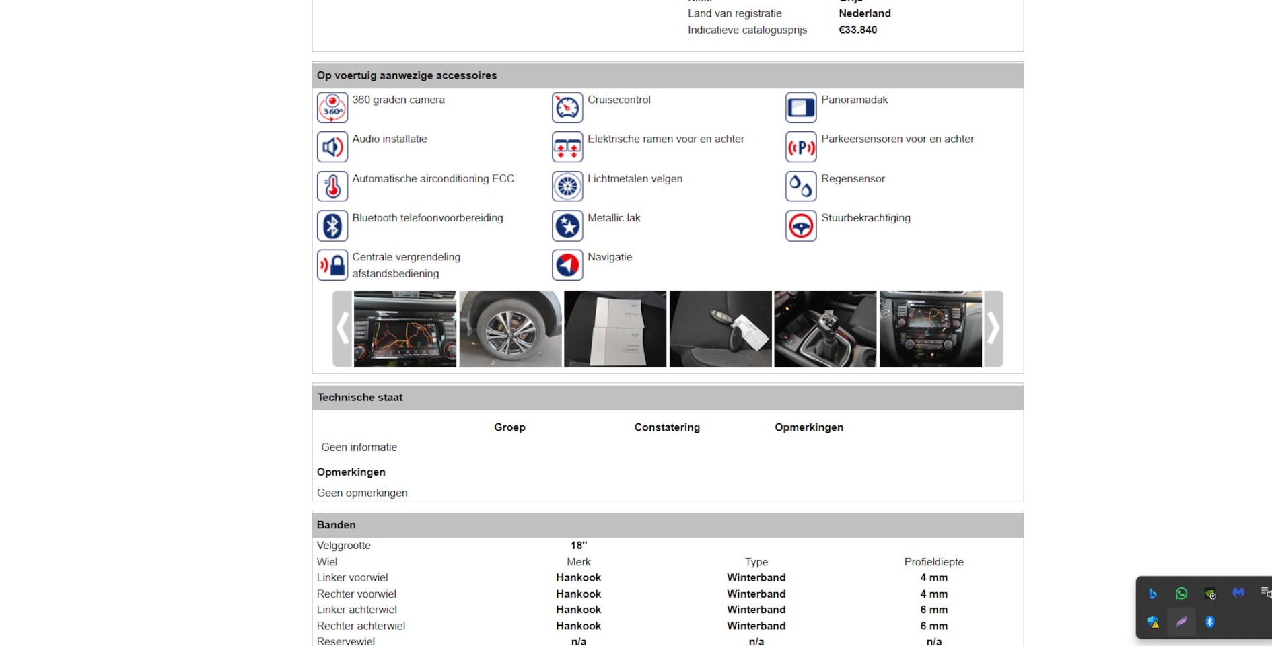
Task: Click the Panoramadak icon
Action: pyautogui.click(x=800, y=108)
